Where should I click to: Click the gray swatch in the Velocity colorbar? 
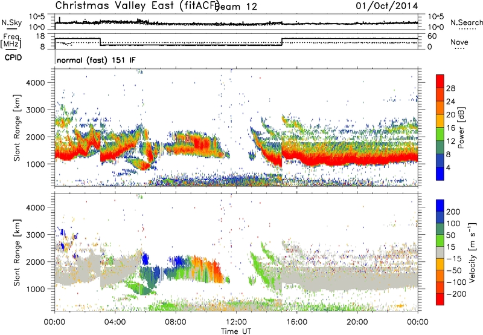click(x=440, y=252)
